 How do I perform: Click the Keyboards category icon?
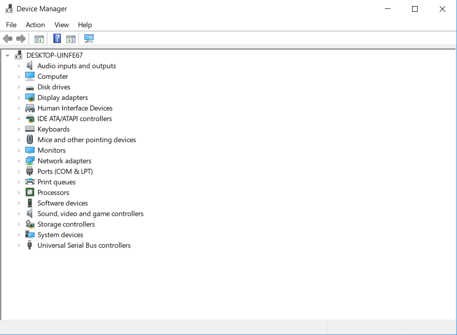pos(30,129)
